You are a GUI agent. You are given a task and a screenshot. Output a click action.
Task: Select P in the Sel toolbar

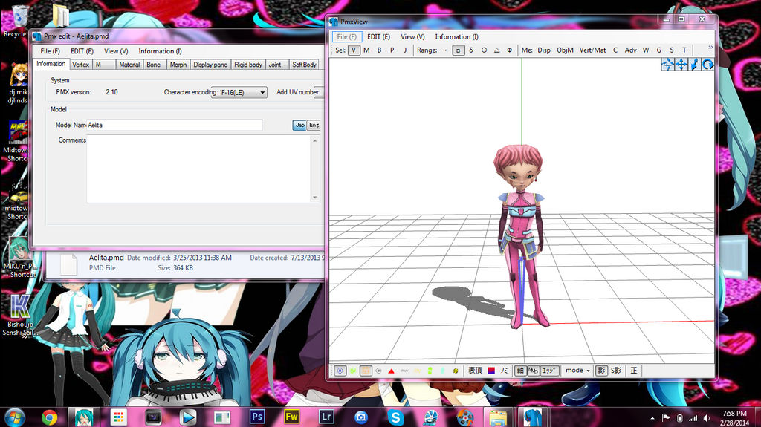(x=392, y=50)
